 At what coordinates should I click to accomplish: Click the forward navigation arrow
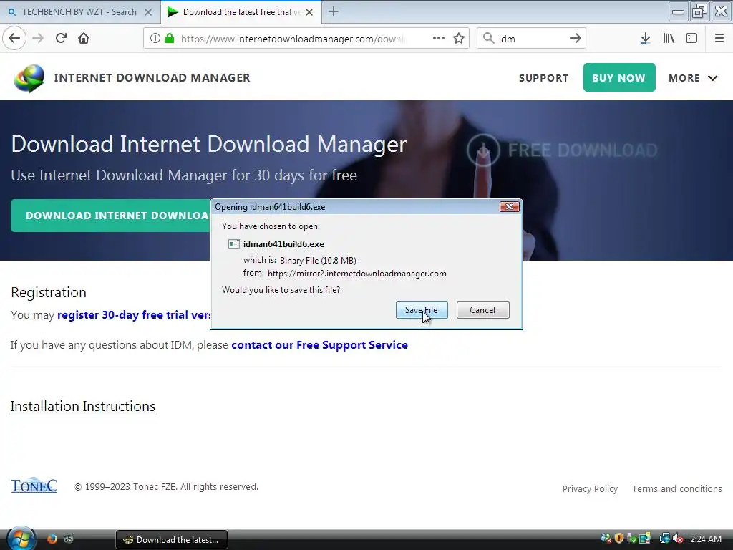click(38, 38)
